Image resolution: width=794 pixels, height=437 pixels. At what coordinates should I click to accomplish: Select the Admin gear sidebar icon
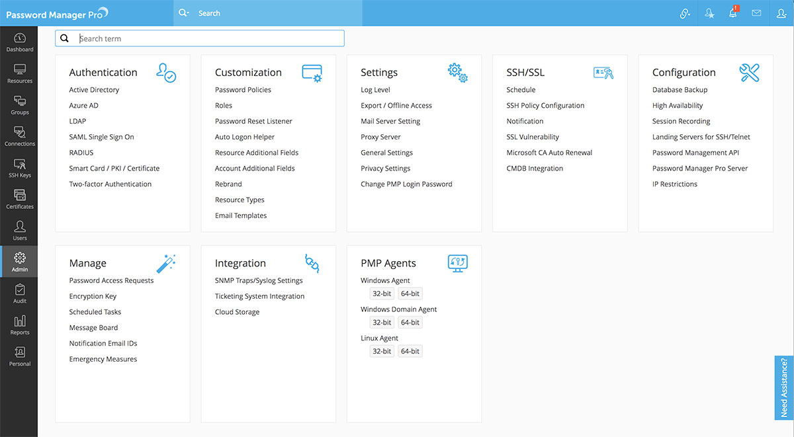(19, 258)
